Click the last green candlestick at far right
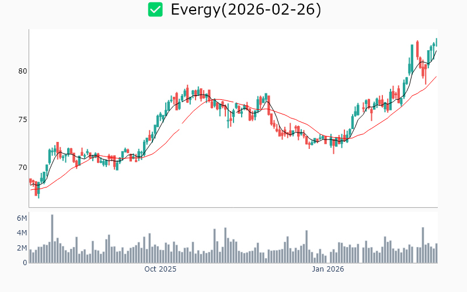The width and height of the screenshot is (467, 292). [436, 42]
